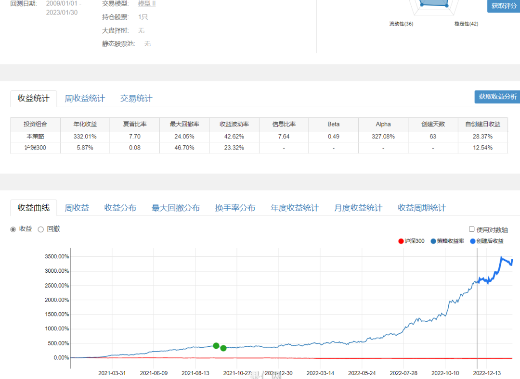Click the Alpha column header
Image resolution: width=520 pixels, height=379 pixels.
(383, 124)
